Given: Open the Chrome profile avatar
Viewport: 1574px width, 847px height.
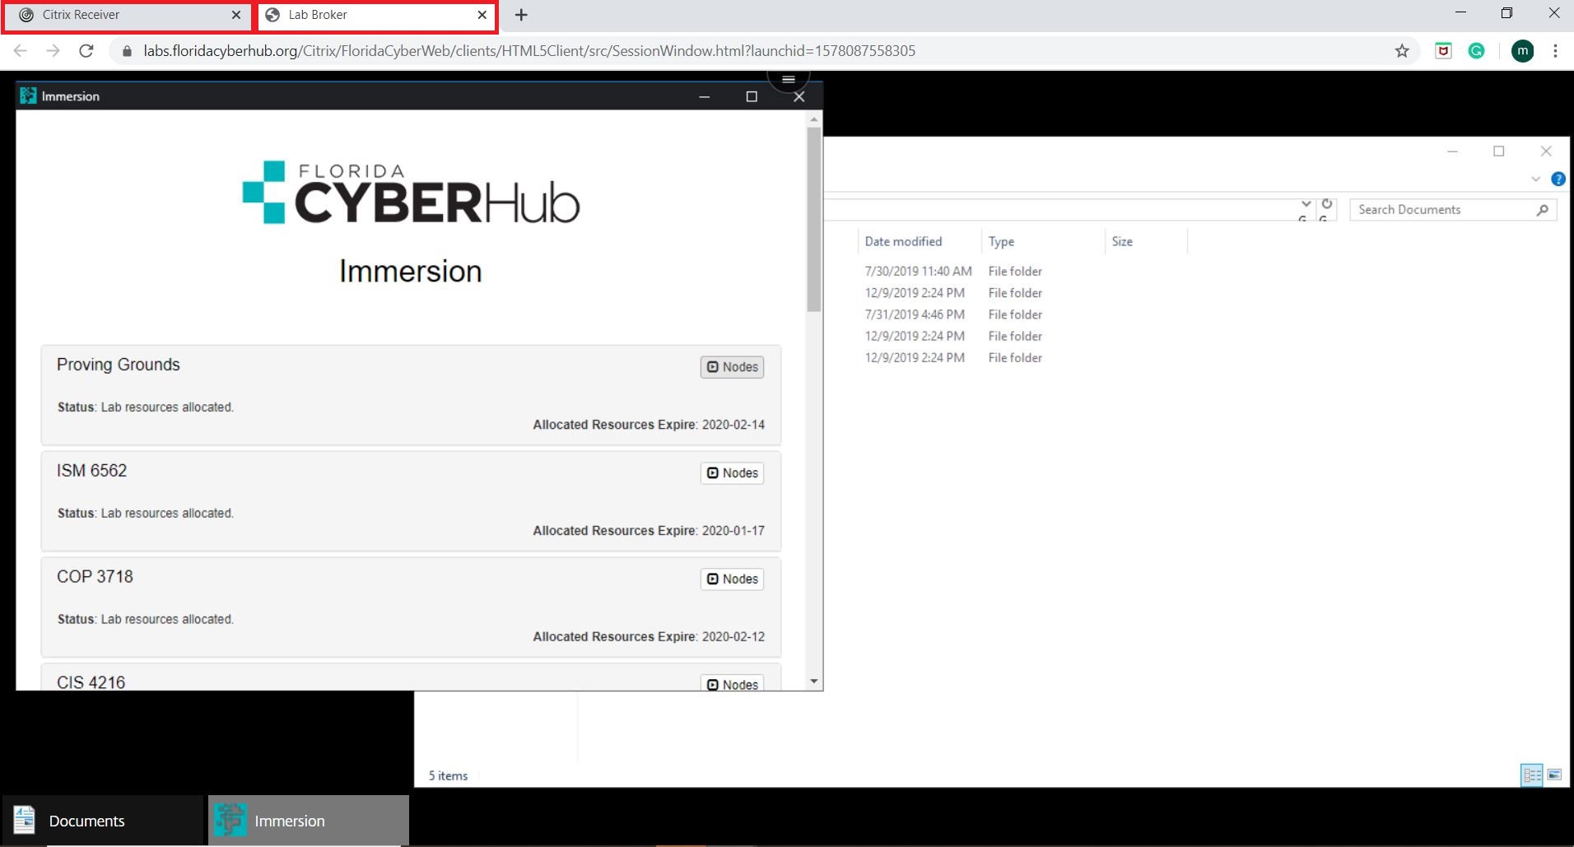Looking at the screenshot, I should tap(1523, 51).
